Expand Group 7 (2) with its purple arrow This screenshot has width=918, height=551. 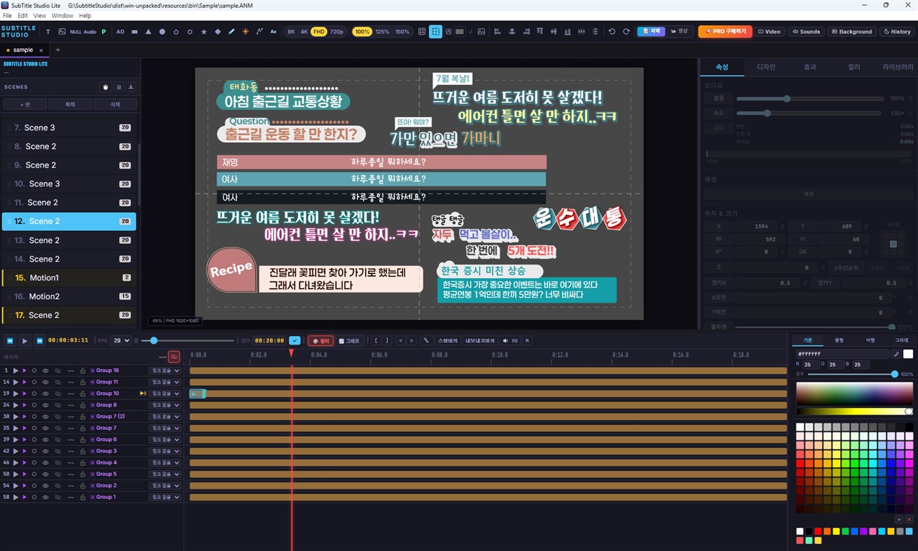[24, 417]
